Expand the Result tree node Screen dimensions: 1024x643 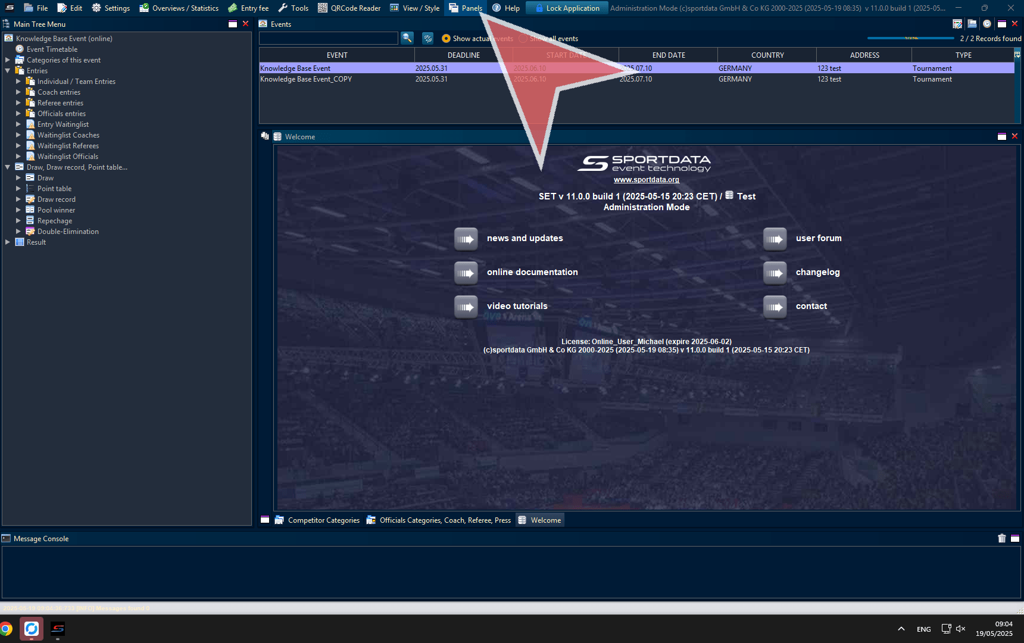click(x=8, y=242)
